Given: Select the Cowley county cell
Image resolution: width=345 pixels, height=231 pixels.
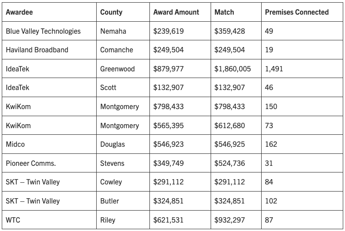Looking at the screenshot, I should pyautogui.click(x=111, y=182).
